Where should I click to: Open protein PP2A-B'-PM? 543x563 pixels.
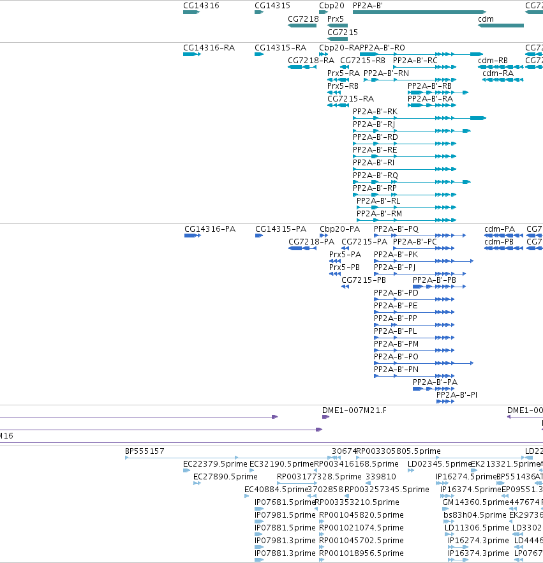396,344
